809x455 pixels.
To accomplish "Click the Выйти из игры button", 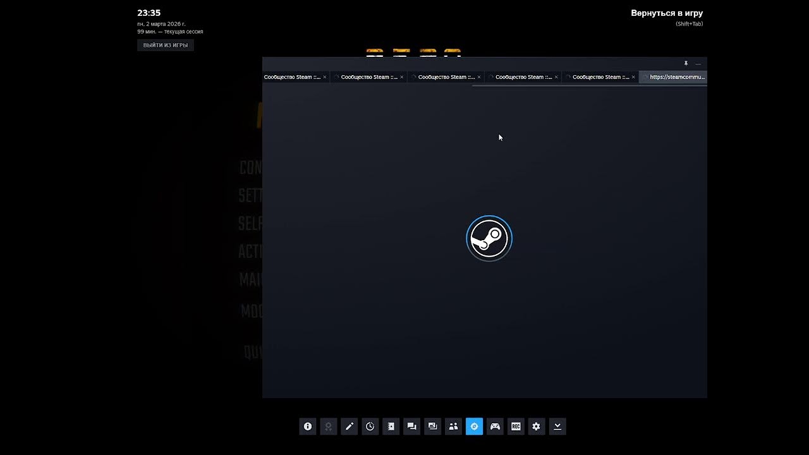I will coord(166,45).
